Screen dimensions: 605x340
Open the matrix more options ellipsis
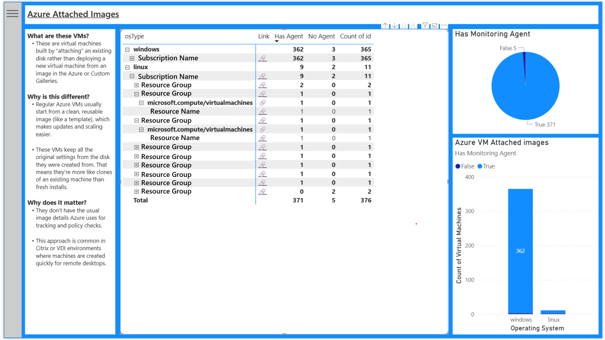pos(444,25)
